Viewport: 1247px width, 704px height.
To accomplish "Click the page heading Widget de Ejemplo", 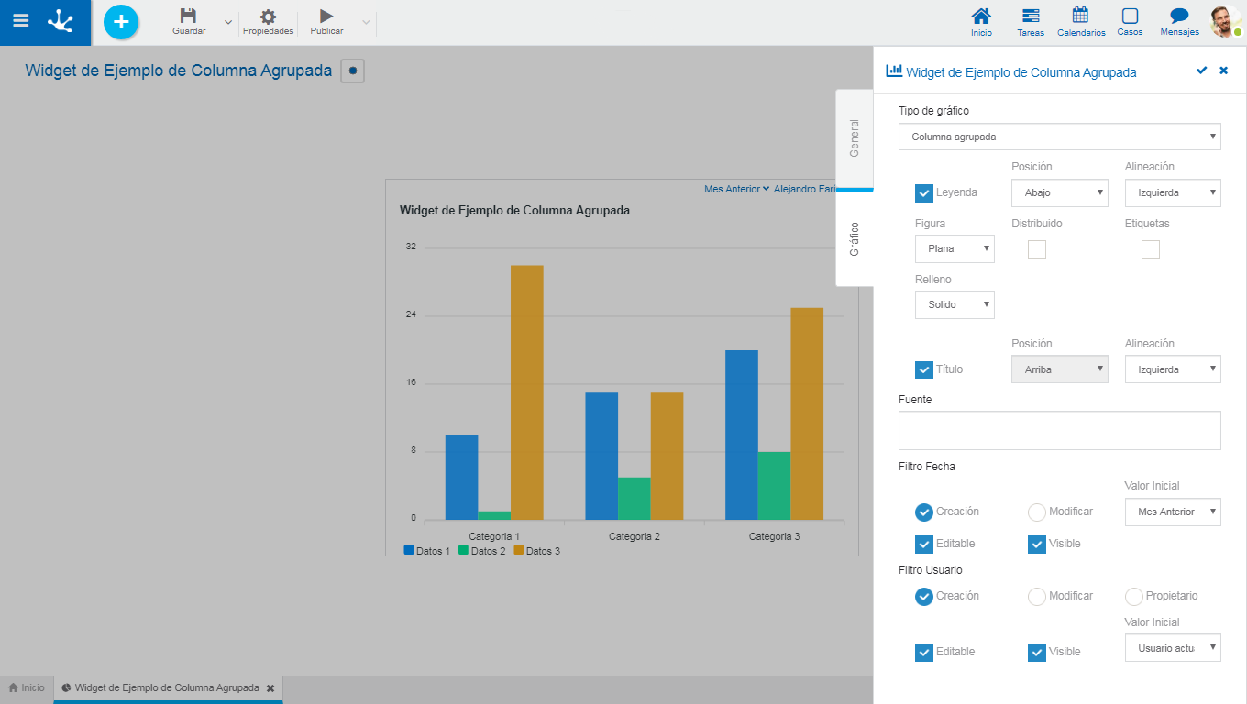I will pyautogui.click(x=179, y=71).
